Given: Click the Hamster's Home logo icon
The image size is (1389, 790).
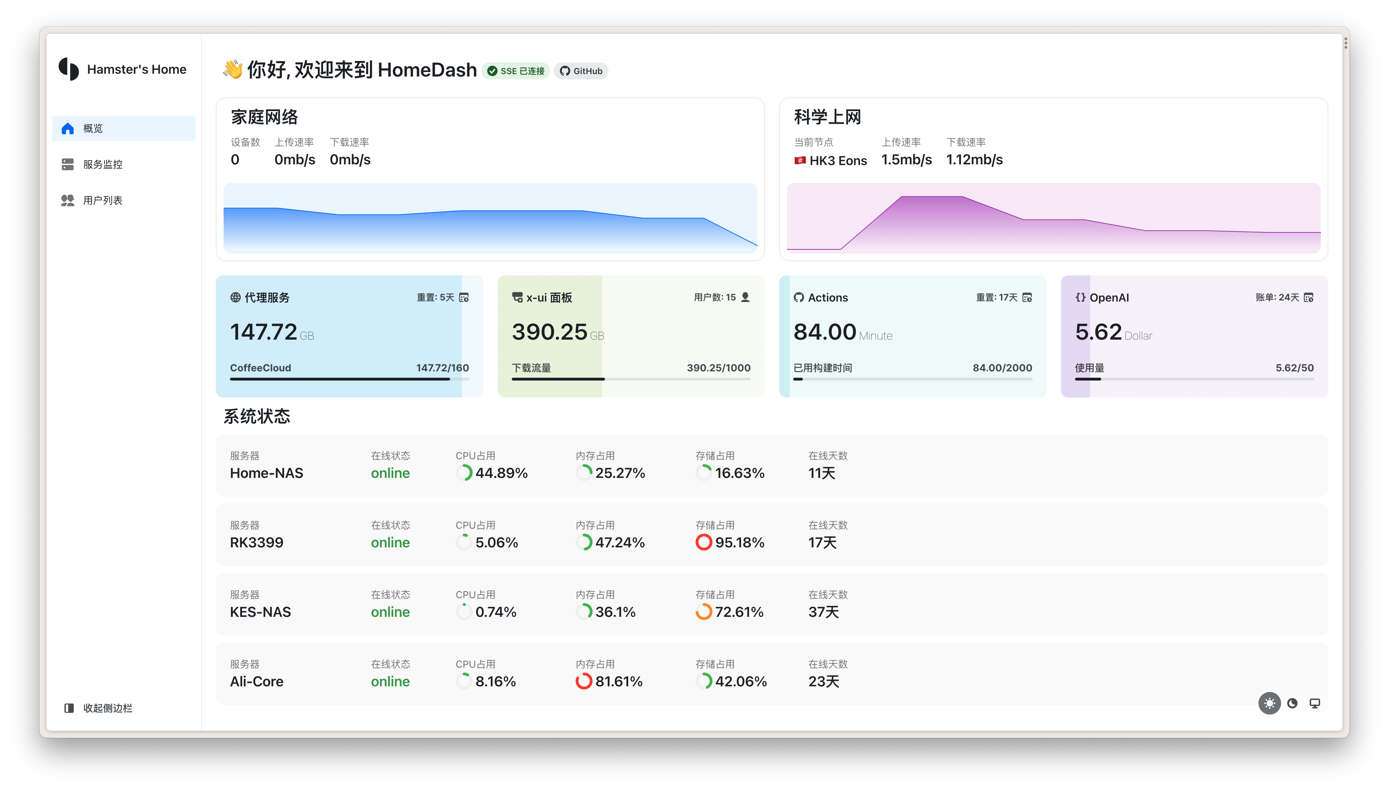Looking at the screenshot, I should point(69,69).
